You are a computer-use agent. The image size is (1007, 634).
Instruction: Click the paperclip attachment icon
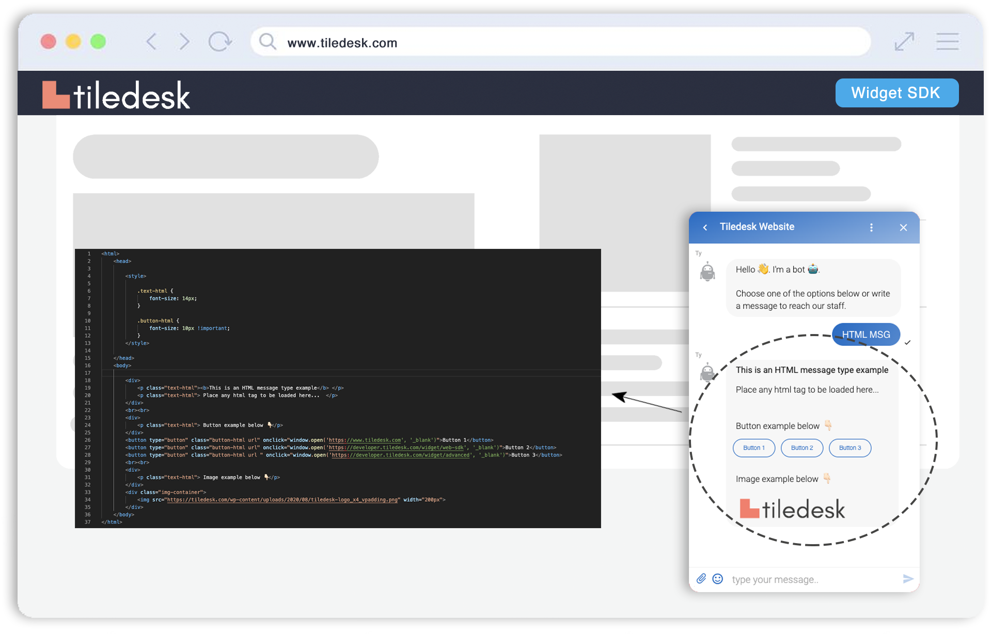coord(701,579)
